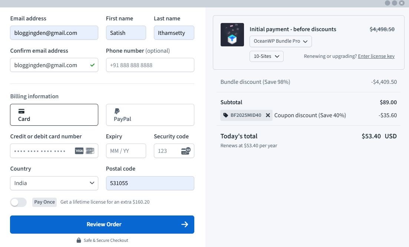
Task: Enable the Pay Once lifetime license toggle
Action: tap(18, 202)
